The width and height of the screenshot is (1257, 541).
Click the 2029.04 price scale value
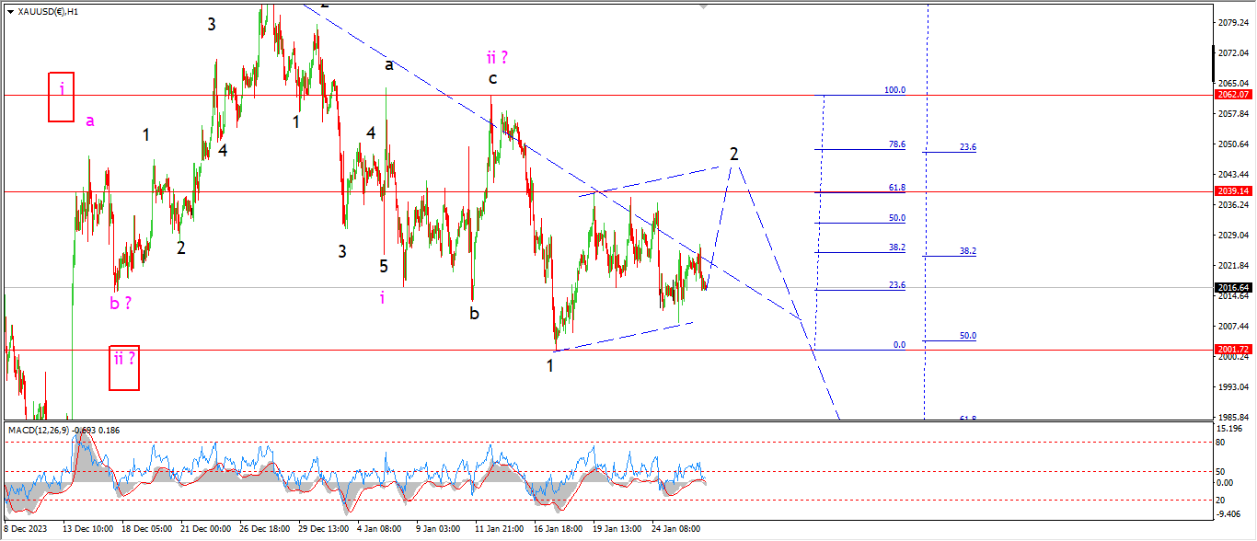1232,235
